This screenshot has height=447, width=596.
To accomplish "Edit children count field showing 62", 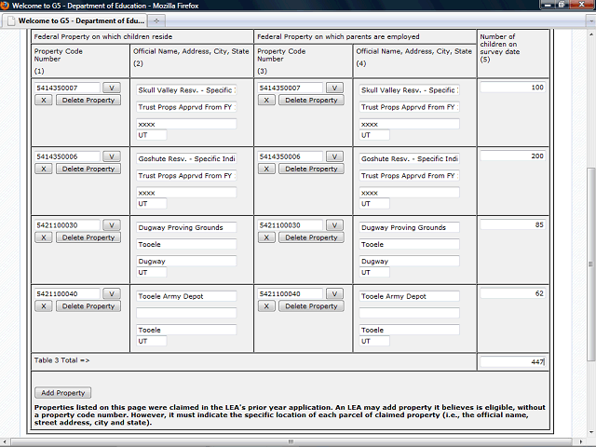I will pos(513,293).
